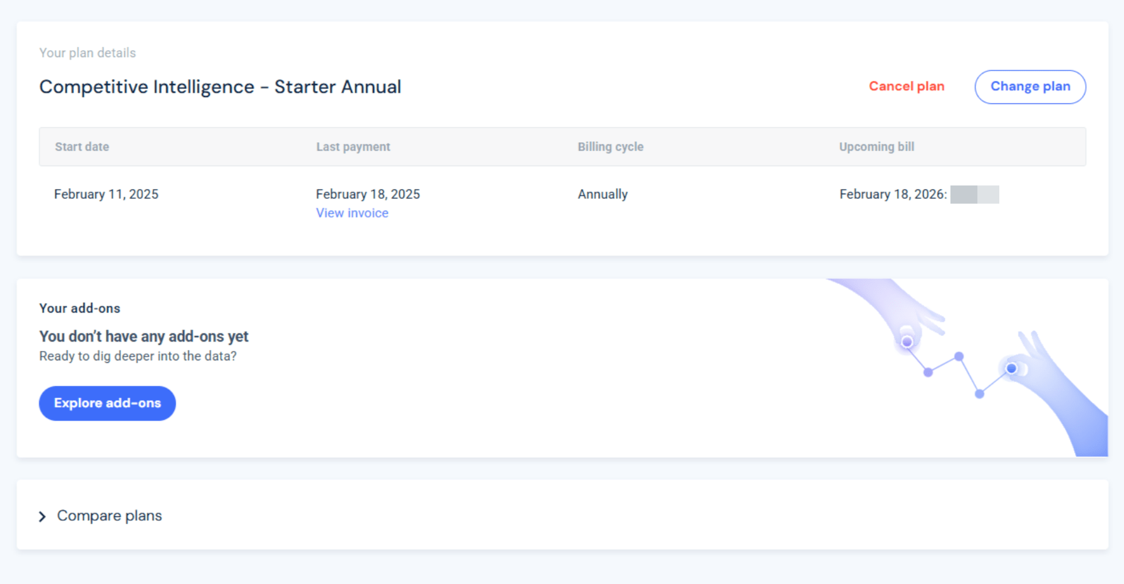Image resolution: width=1124 pixels, height=584 pixels.
Task: Click the February 18, 2026 upcoming date
Action: coord(892,194)
